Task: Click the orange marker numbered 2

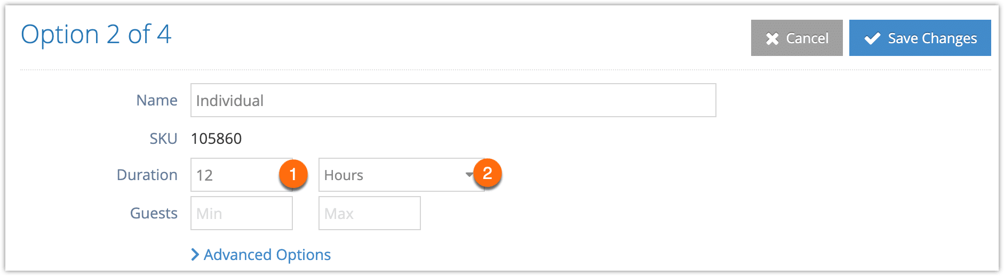Action: 487,173
